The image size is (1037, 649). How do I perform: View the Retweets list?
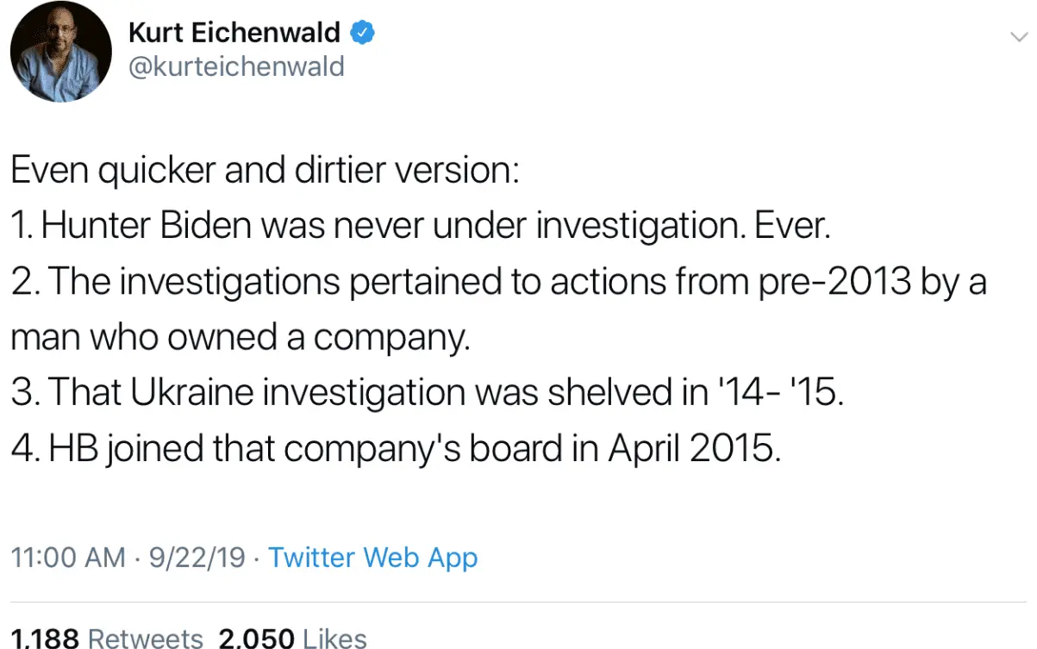146,639
